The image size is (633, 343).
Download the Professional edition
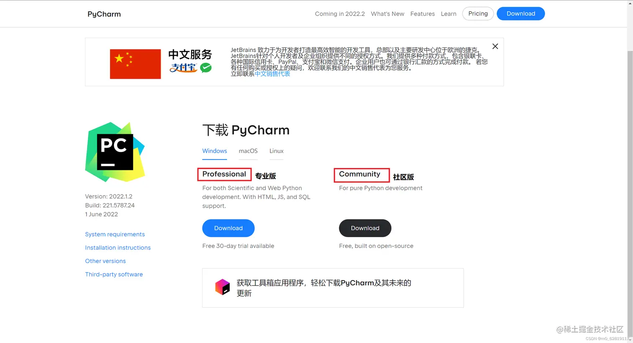[228, 228]
